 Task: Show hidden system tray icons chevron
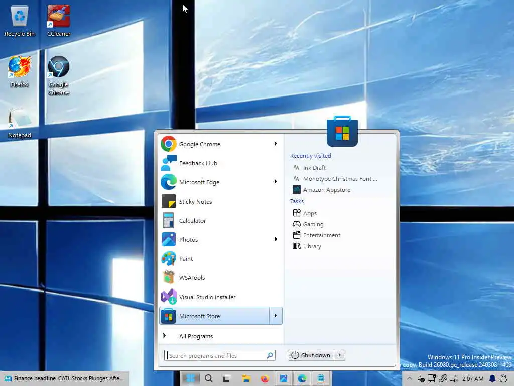click(x=410, y=378)
